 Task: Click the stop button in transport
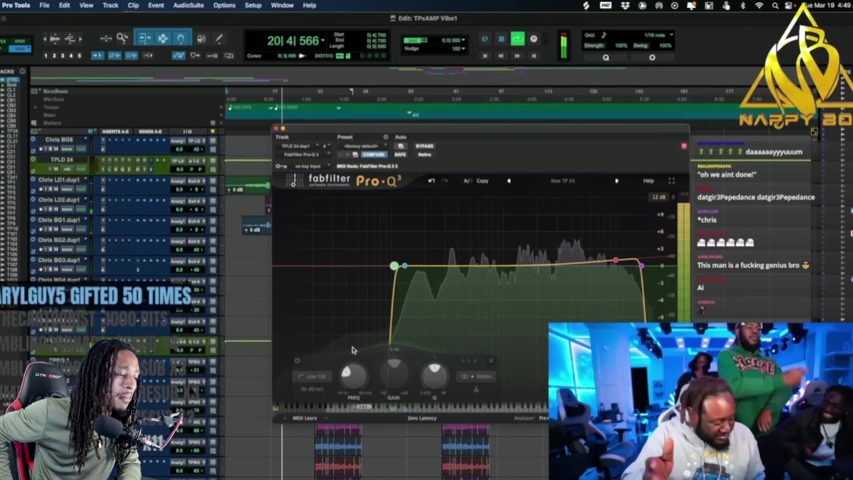click(x=501, y=39)
